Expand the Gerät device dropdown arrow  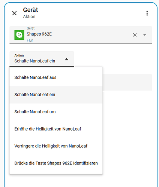click(145, 35)
